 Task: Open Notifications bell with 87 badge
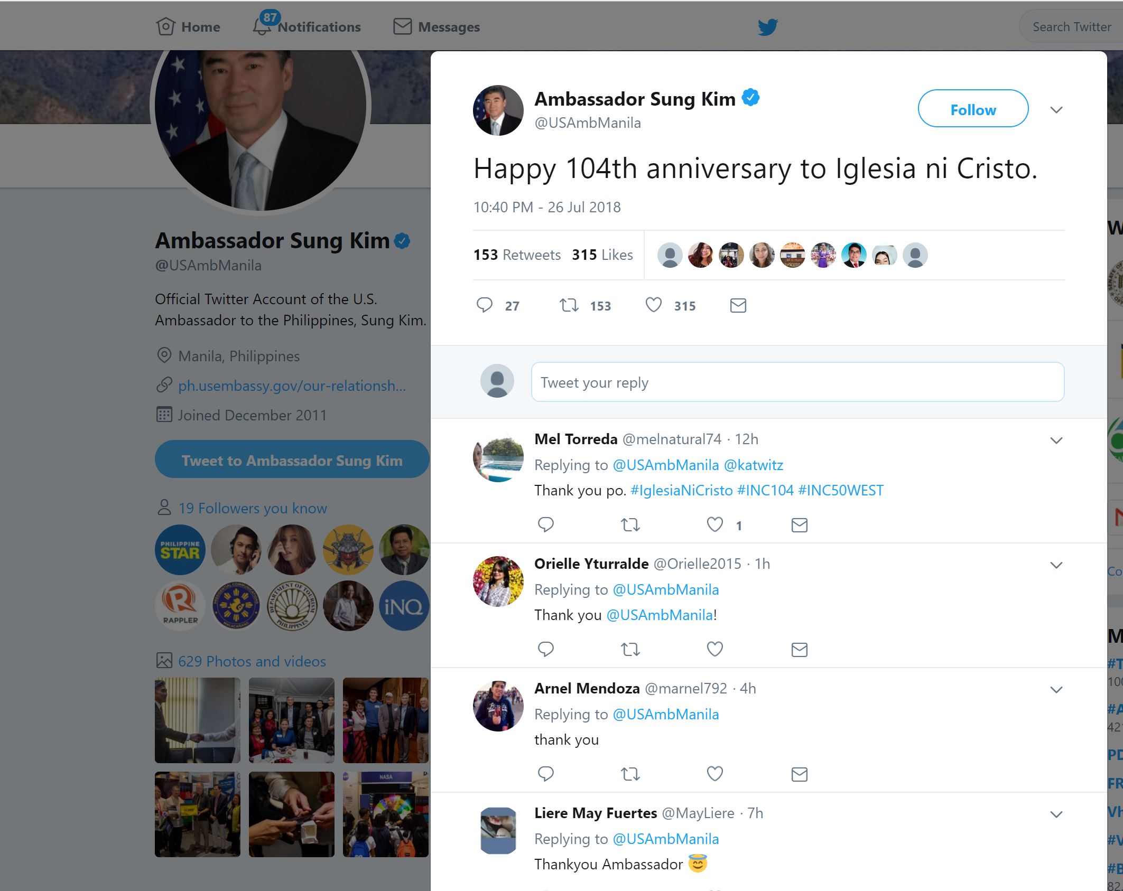pos(262,26)
